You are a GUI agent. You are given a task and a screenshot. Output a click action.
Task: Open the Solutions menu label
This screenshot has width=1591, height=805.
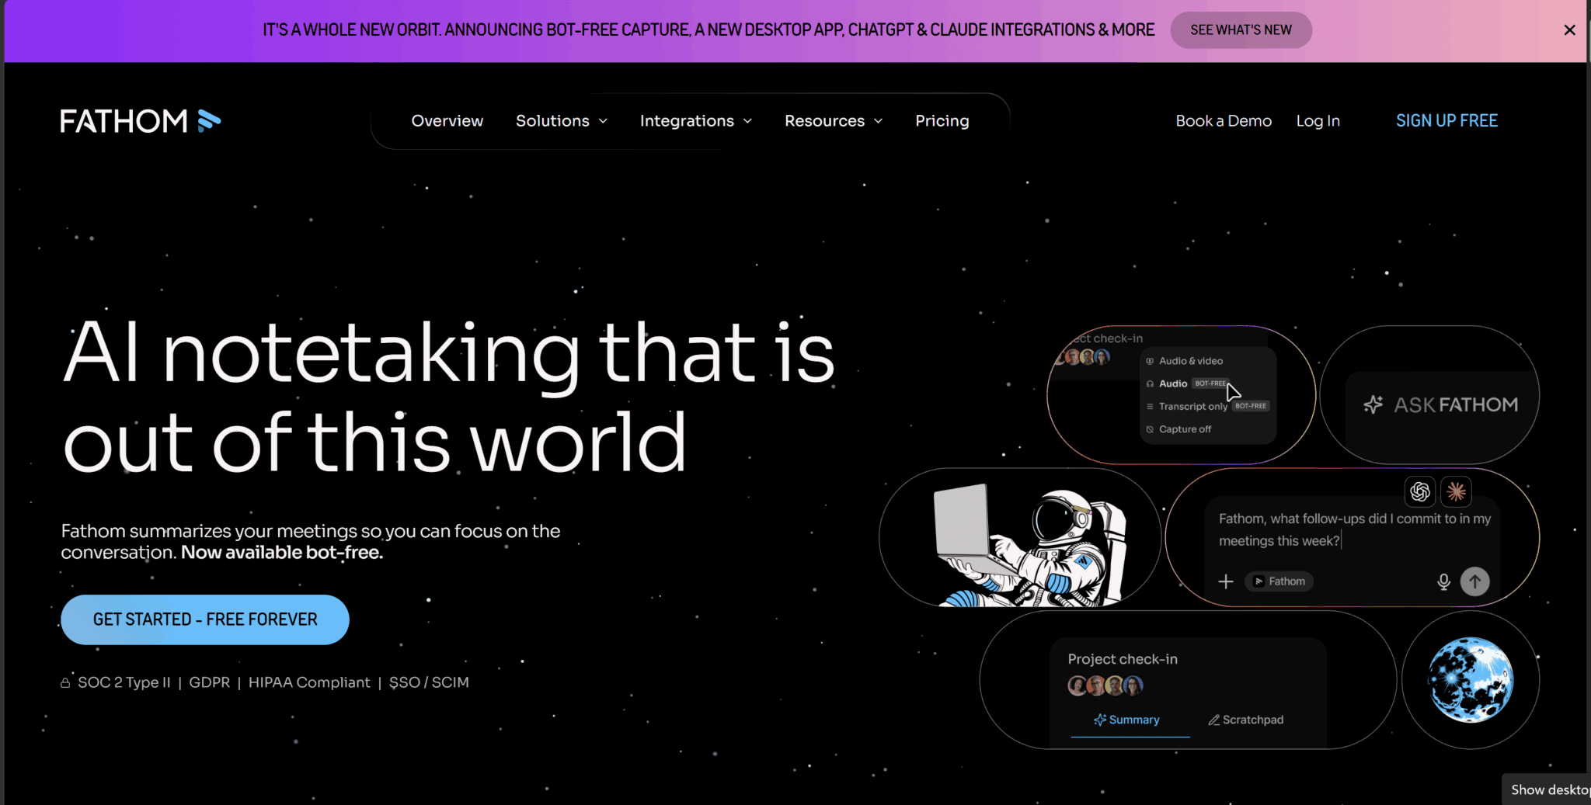[552, 120]
